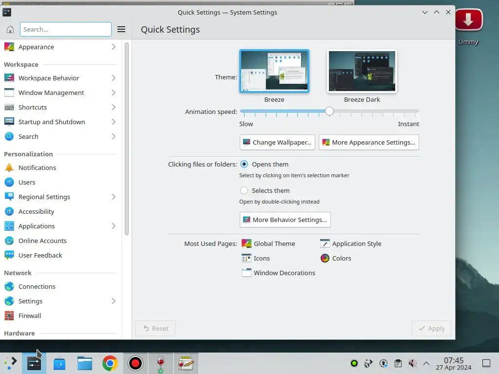Open Firewall settings page
Image resolution: width=499 pixels, height=374 pixels.
point(60,316)
